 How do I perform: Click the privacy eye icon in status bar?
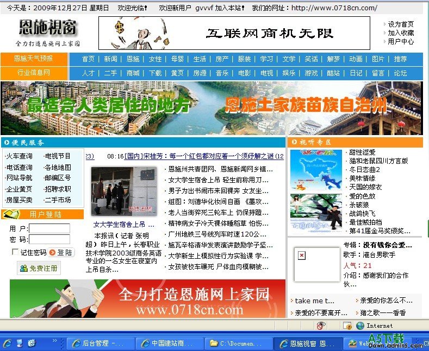321,326
